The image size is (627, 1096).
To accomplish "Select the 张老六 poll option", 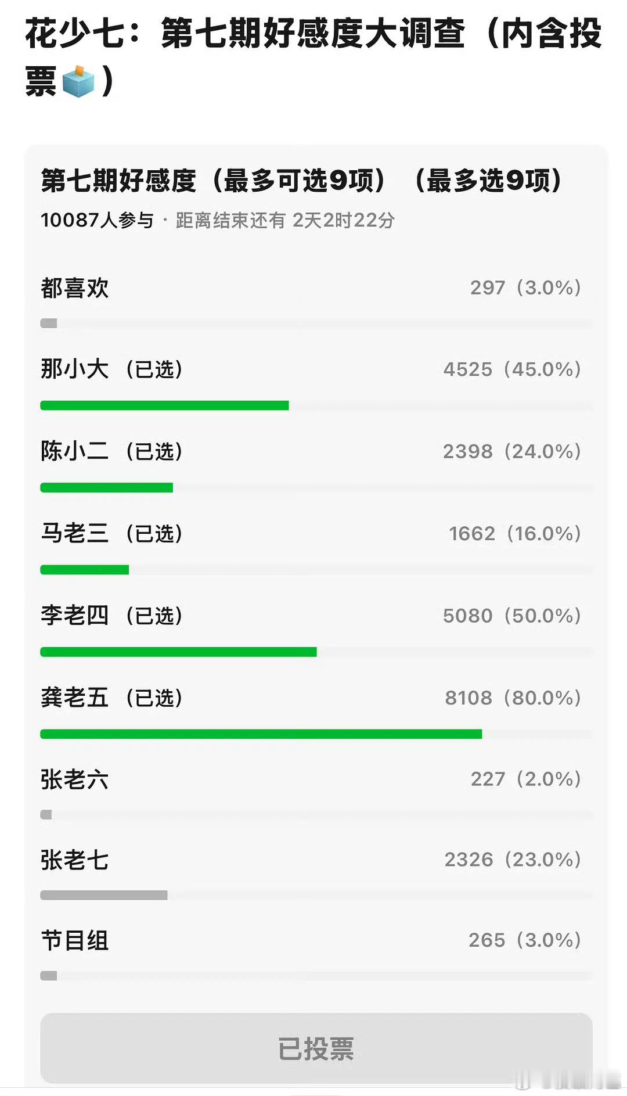I will pyautogui.click(x=75, y=779).
